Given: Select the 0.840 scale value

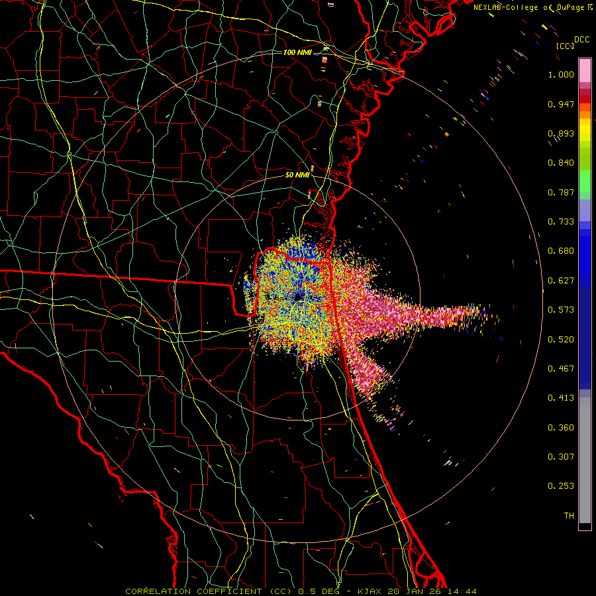Looking at the screenshot, I should point(561,163).
